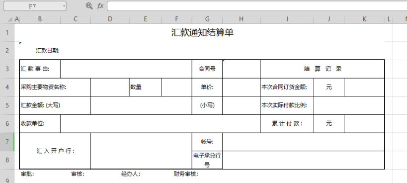Click the 汇 入 开 户 行: cell
Screen dimensions: 407x183
pos(55,151)
